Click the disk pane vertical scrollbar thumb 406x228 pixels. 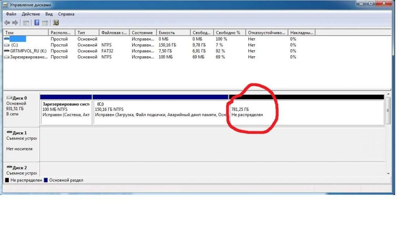(388, 111)
